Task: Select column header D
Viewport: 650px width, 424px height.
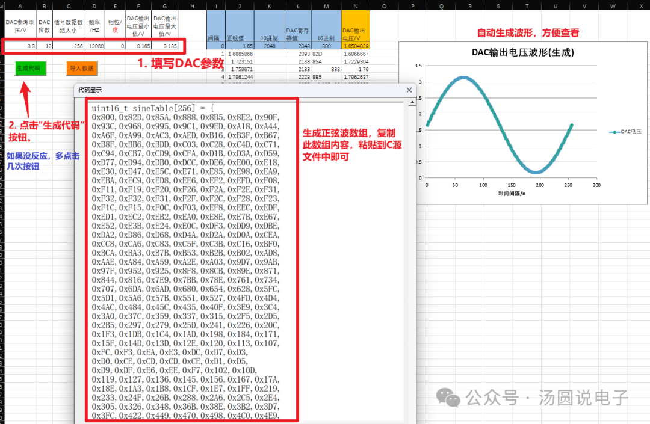Action: point(94,6)
